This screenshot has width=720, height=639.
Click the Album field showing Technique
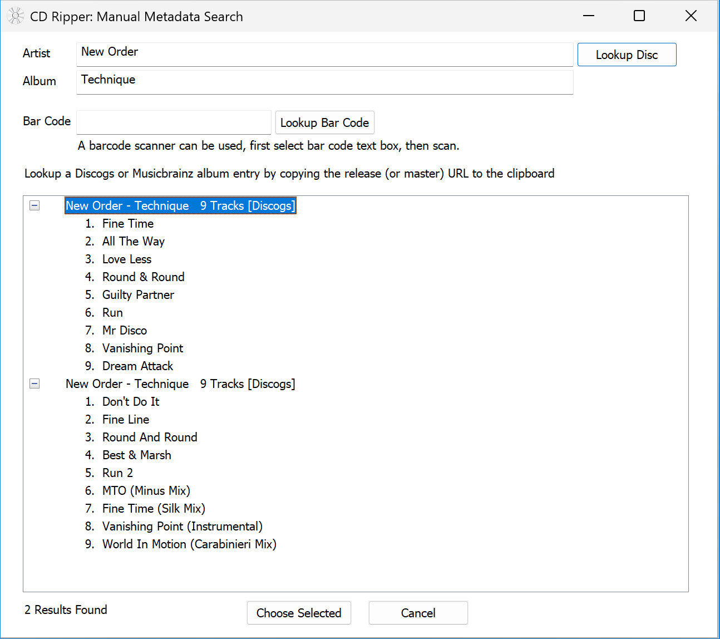click(325, 82)
